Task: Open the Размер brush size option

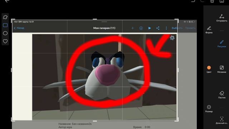Action: 209,109
